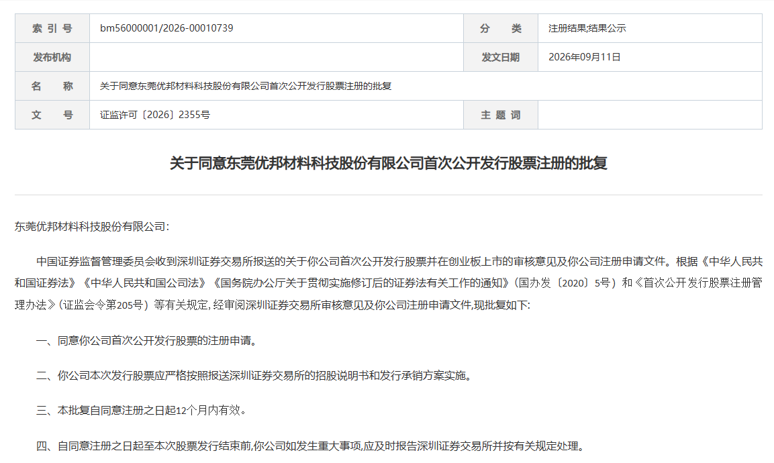The image size is (774, 463).
Task: Click item 三、本批复自同意注册之日起12个月内有效
Action: coord(141,410)
